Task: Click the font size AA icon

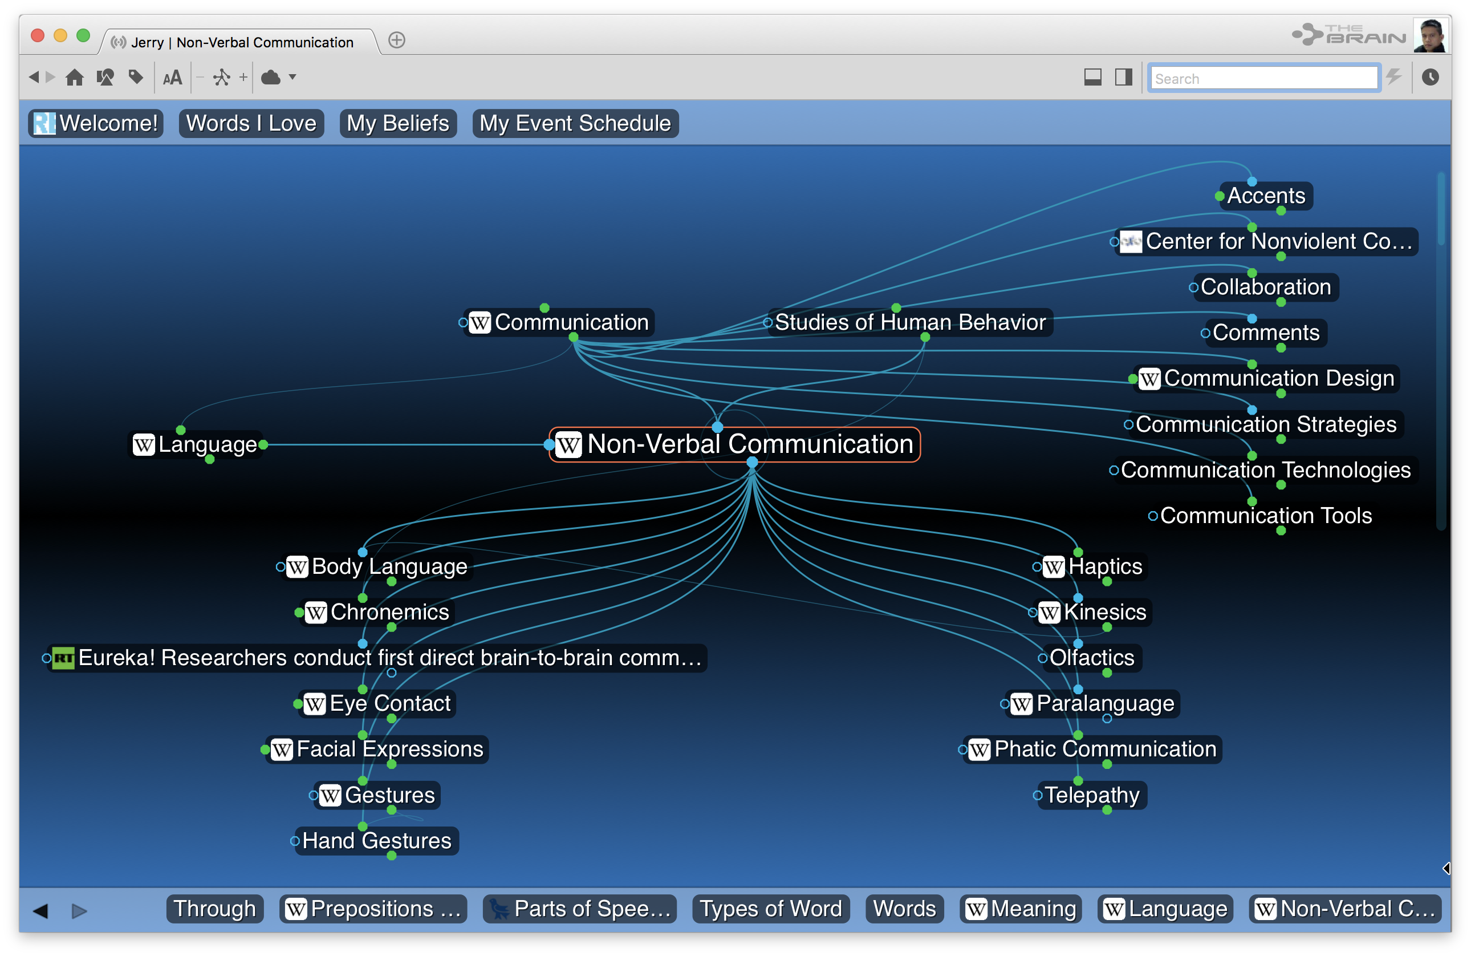Action: point(172,78)
